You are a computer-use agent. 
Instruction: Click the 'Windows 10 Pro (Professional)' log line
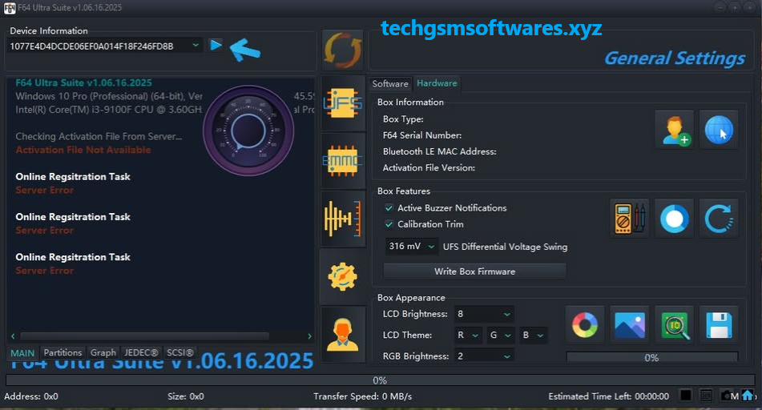[109, 96]
